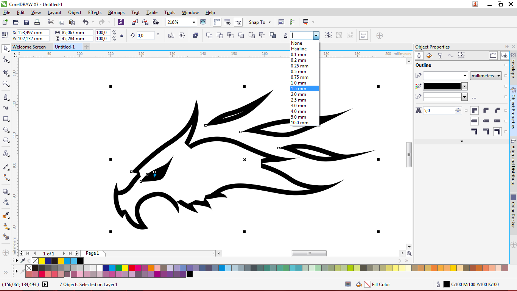Toggle Show Grid button
This screenshot has width=517, height=291.
pos(227,22)
